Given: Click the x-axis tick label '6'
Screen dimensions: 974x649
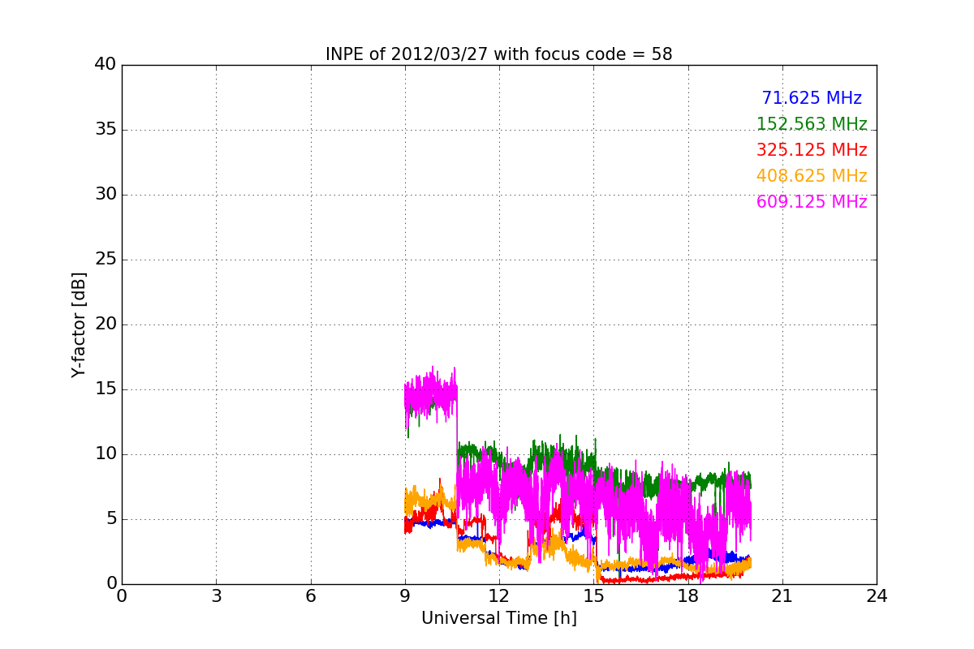Looking at the screenshot, I should (x=310, y=596).
